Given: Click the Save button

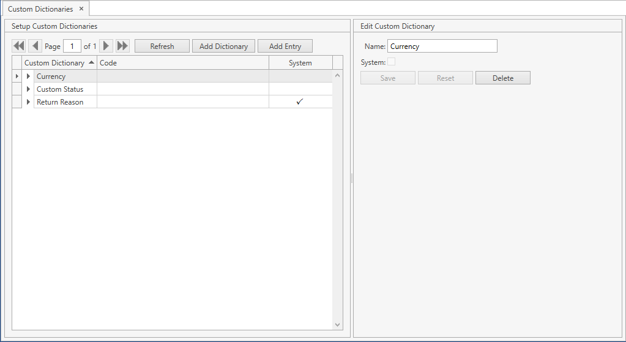Looking at the screenshot, I should click(x=388, y=78).
